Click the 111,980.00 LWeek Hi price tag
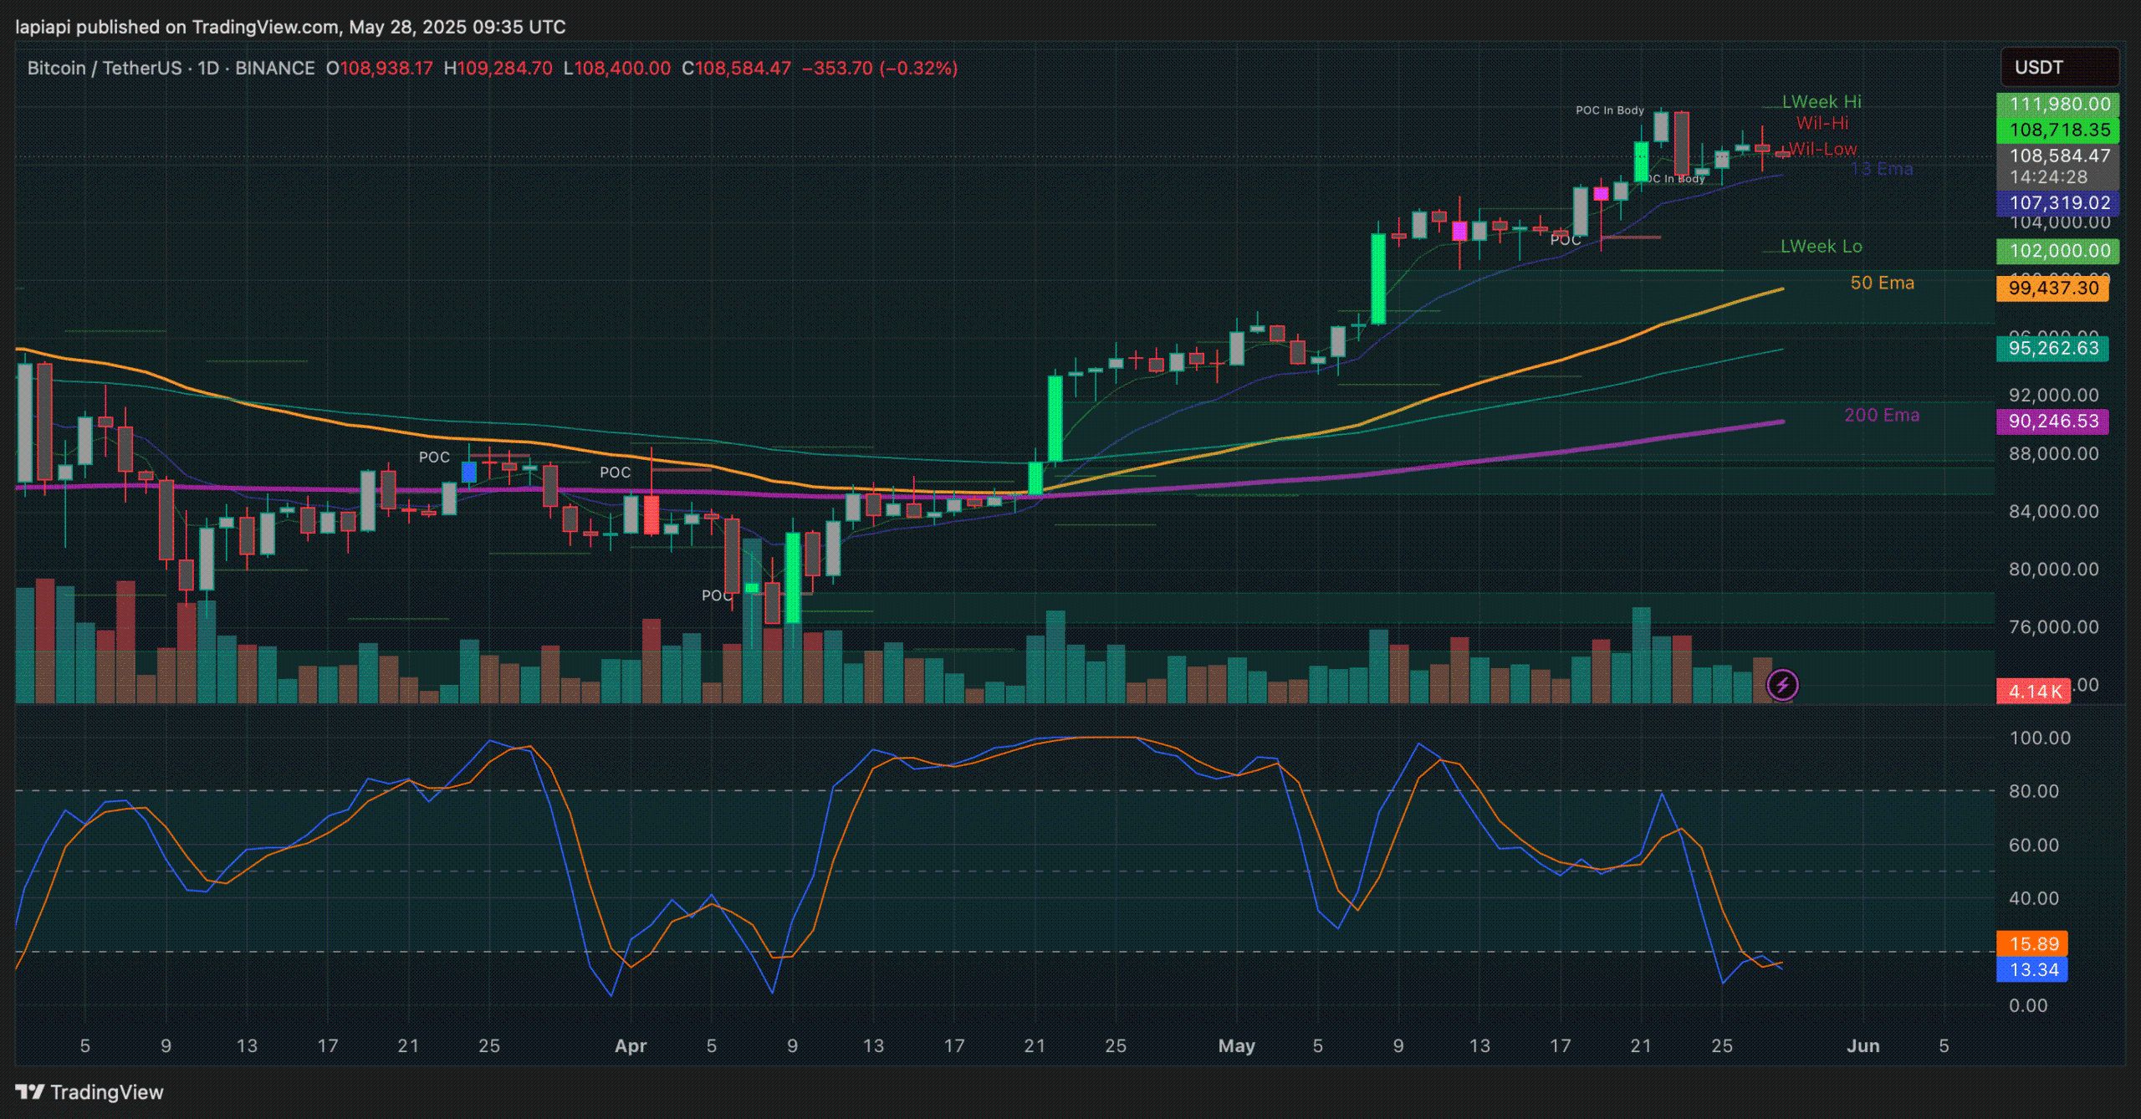2141x1119 pixels. coord(2058,105)
